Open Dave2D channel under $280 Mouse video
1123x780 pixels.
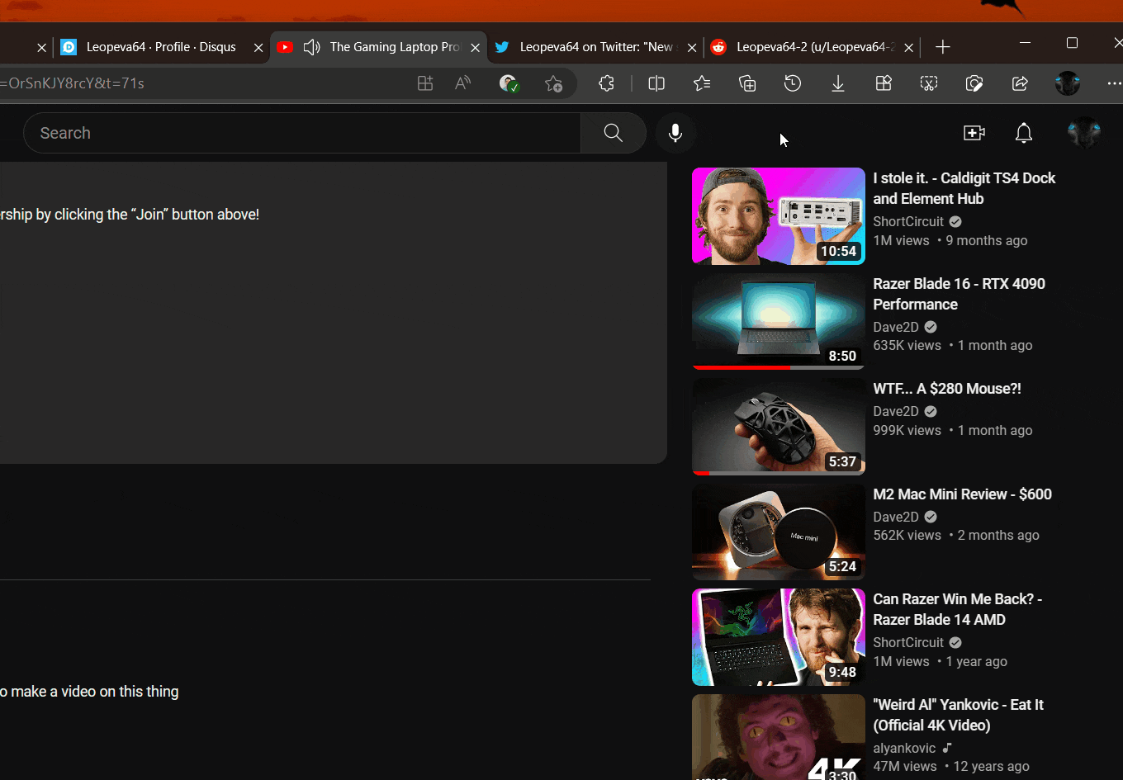pos(896,411)
